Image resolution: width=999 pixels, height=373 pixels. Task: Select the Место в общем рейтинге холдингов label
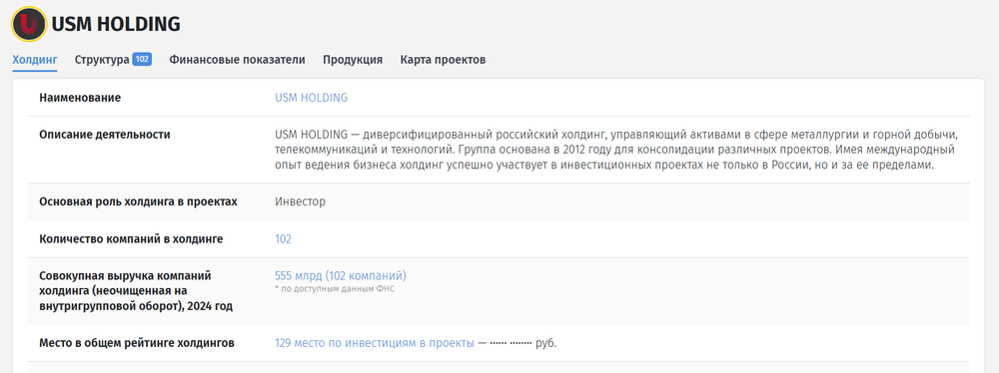click(x=137, y=343)
